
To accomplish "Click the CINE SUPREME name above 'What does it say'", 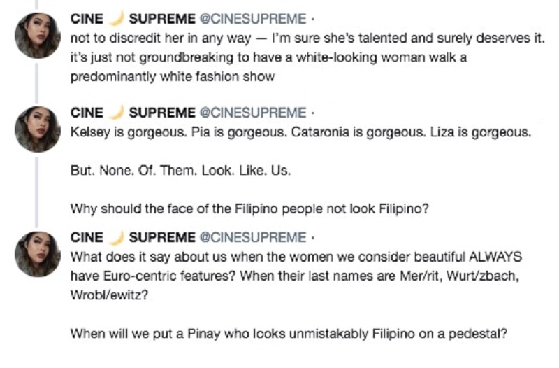I will [133, 237].
